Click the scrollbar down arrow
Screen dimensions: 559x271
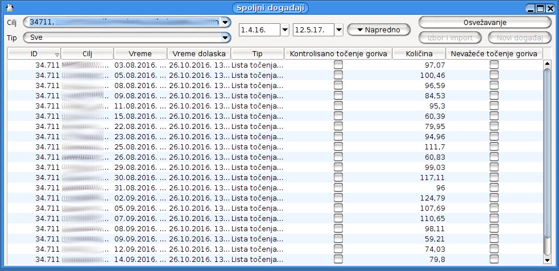(548, 260)
